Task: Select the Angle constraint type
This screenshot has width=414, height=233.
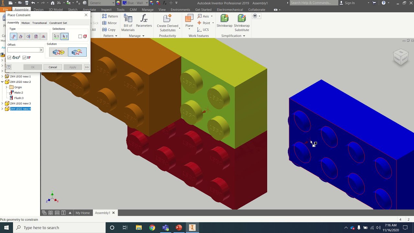Action: pos(21,37)
